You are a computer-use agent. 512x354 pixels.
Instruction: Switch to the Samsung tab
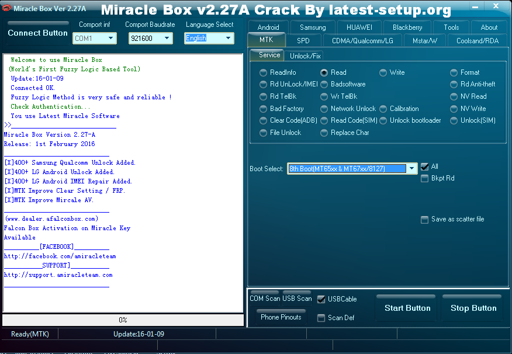pyautogui.click(x=313, y=27)
